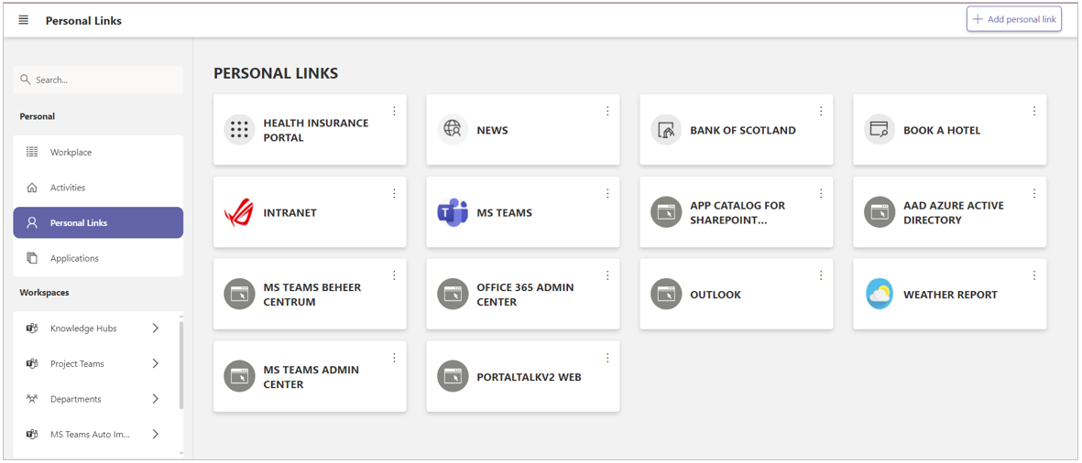
Task: Click the Workplace grid icon in sidebar
Action: pyautogui.click(x=32, y=152)
